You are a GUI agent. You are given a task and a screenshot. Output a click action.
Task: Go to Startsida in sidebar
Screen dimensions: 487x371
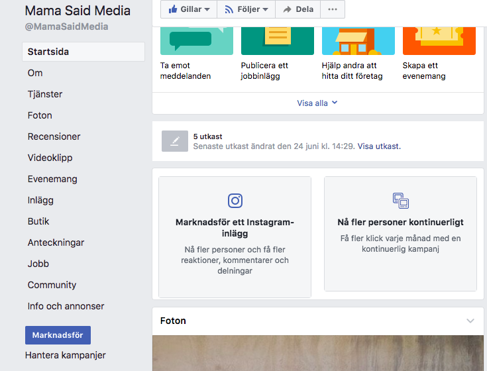pos(83,52)
